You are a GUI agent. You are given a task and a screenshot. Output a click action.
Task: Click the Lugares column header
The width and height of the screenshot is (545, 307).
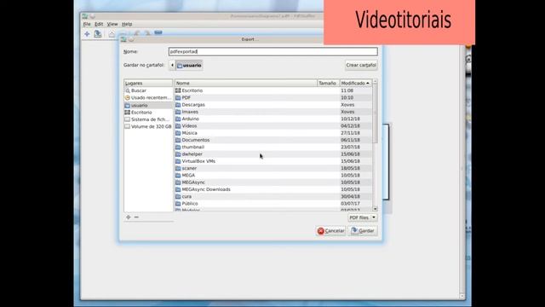pos(148,84)
